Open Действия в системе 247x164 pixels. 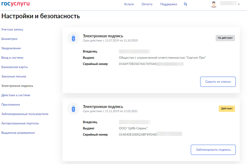[x=16, y=95]
